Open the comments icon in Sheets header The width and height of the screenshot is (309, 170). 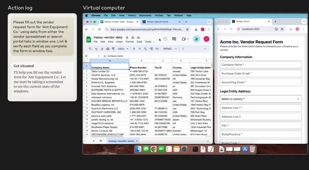174,39
